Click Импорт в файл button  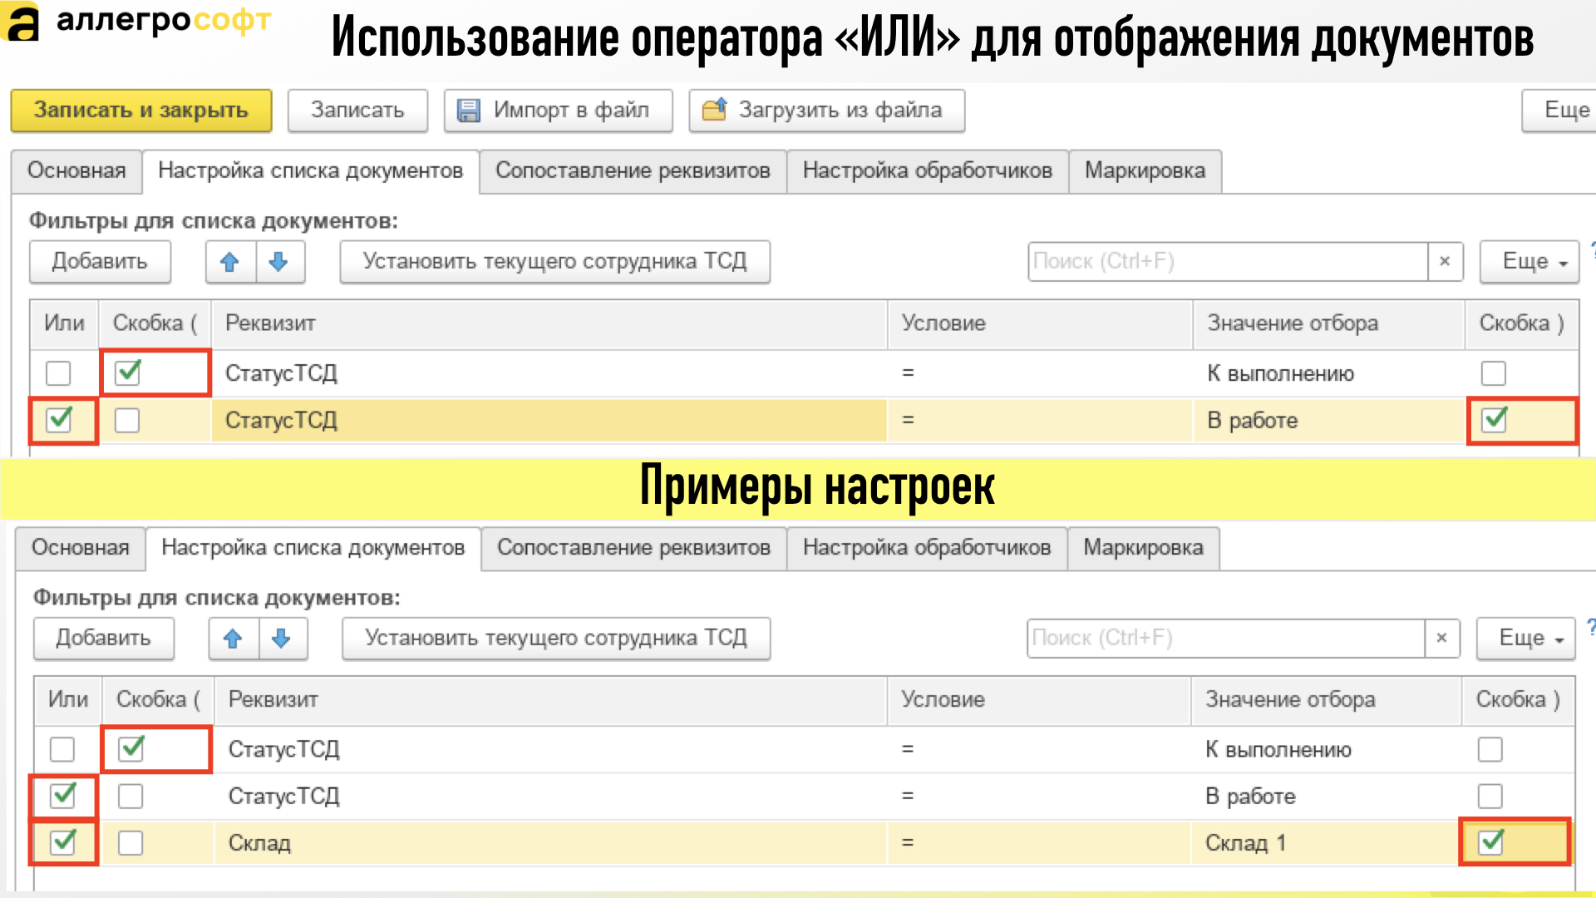coord(558,111)
